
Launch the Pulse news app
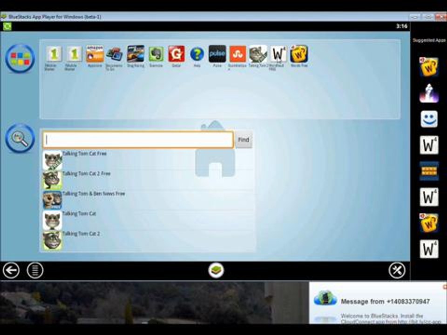click(217, 54)
